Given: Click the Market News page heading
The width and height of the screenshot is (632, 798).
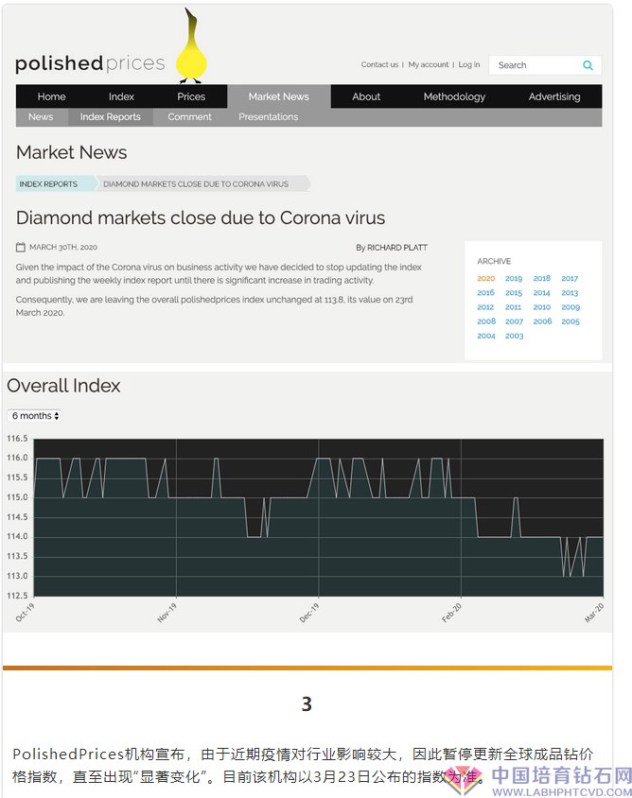Looking at the screenshot, I should click(71, 152).
